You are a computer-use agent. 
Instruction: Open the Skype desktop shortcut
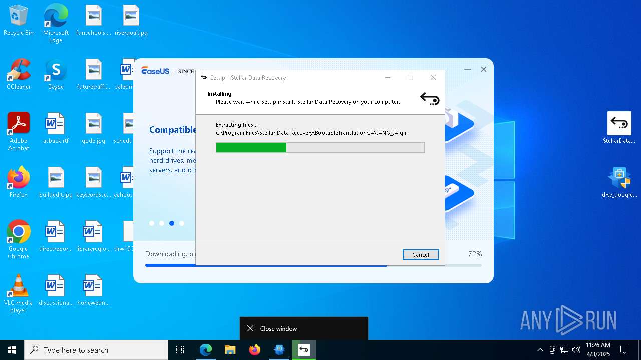point(56,75)
